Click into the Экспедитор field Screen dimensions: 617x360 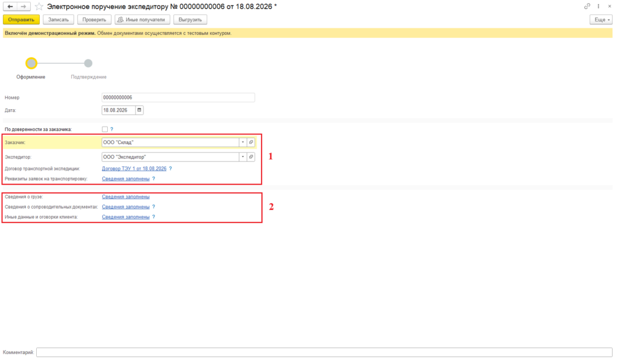pyautogui.click(x=170, y=157)
